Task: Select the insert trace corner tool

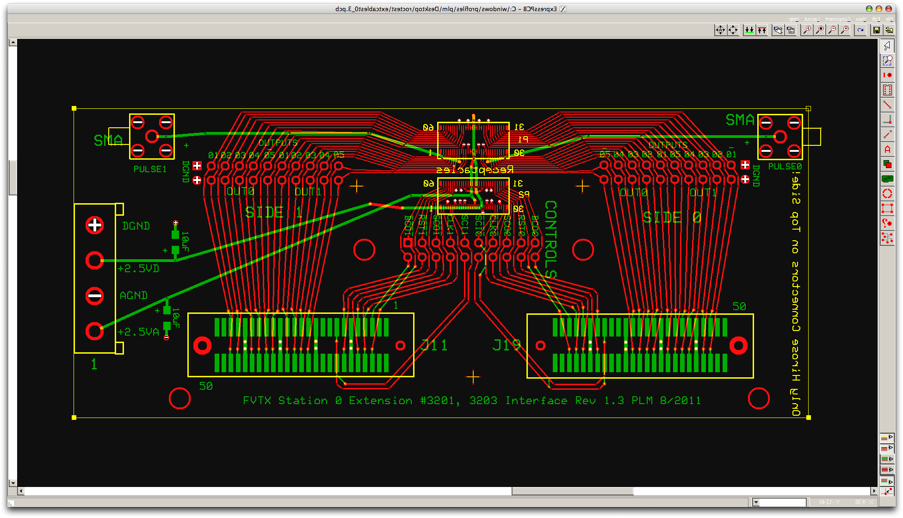Action: 887,119
